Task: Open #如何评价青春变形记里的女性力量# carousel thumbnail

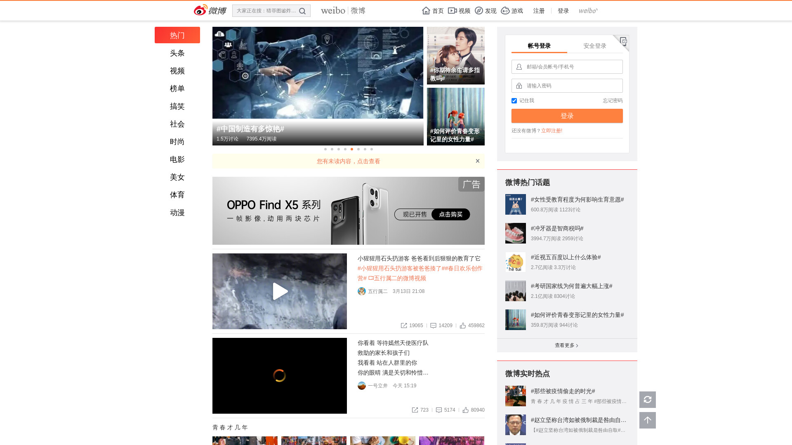Action: (x=456, y=117)
